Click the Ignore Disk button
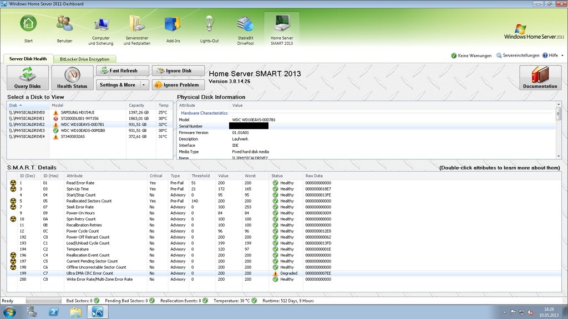This screenshot has height=319, width=568. (178, 70)
